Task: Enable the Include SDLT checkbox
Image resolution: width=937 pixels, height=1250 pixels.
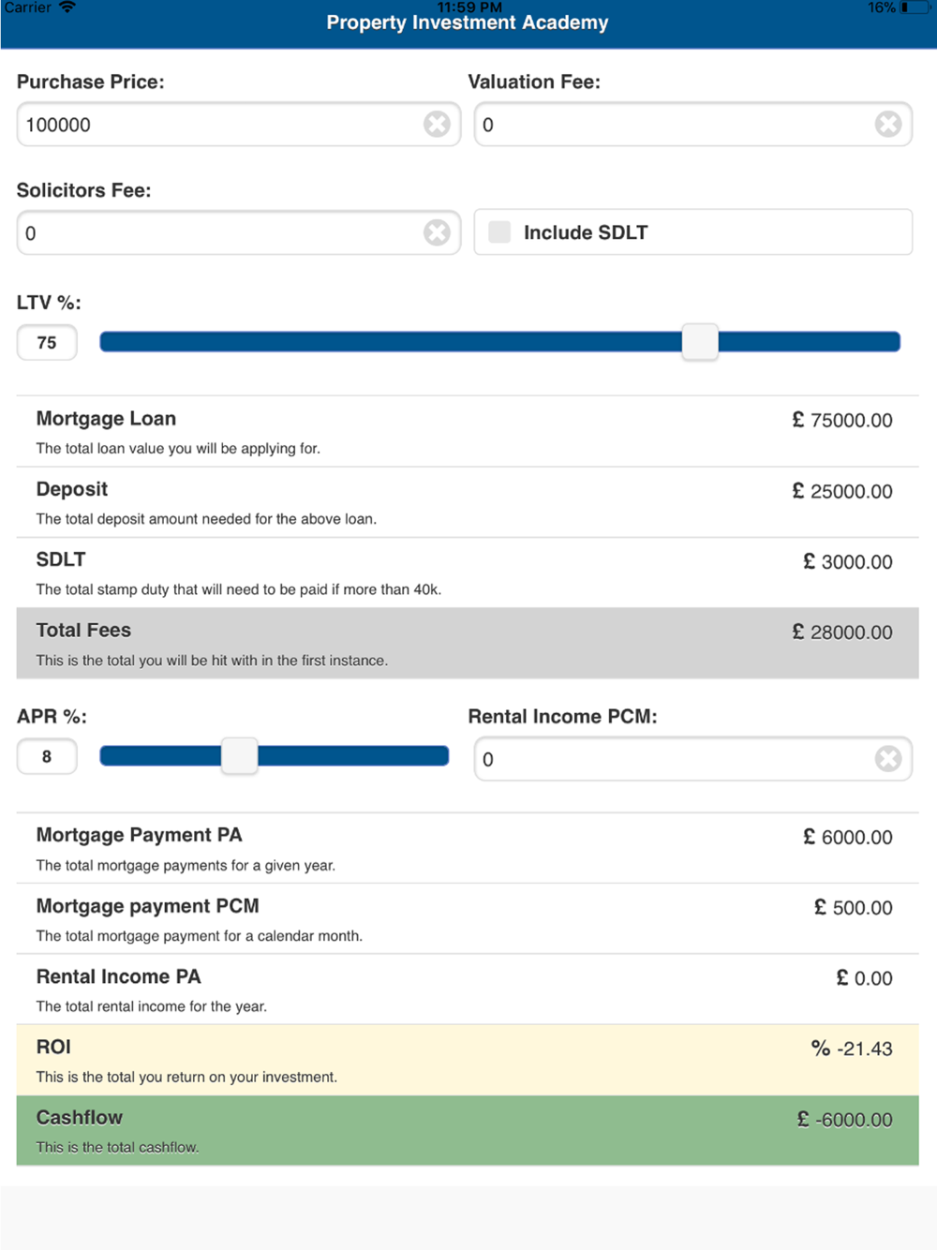Action: click(500, 232)
